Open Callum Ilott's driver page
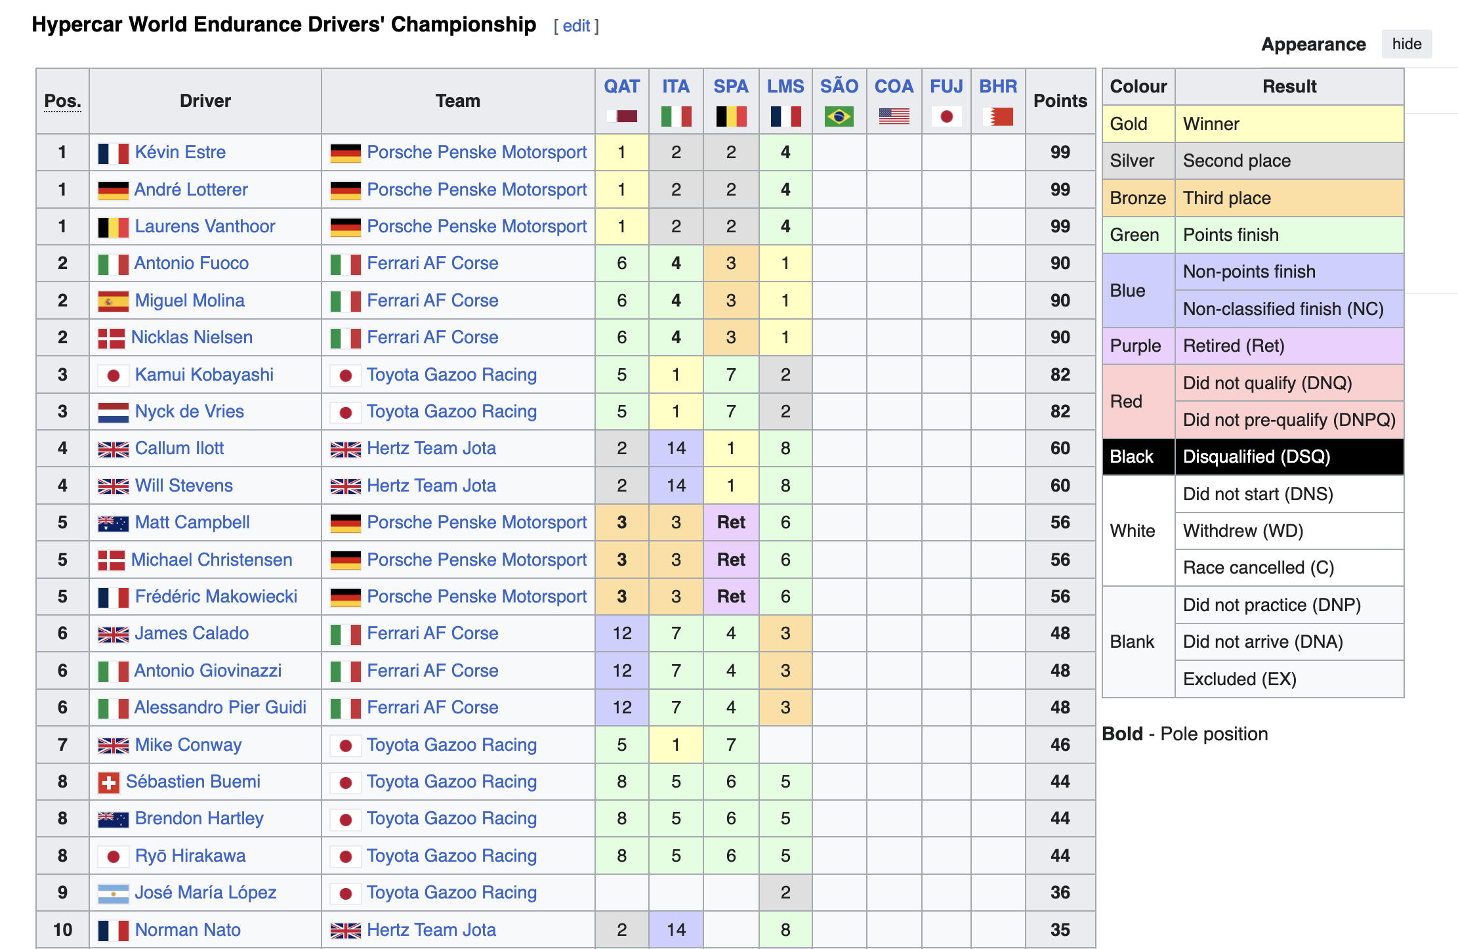Image resolution: width=1458 pixels, height=949 pixels. point(179,448)
